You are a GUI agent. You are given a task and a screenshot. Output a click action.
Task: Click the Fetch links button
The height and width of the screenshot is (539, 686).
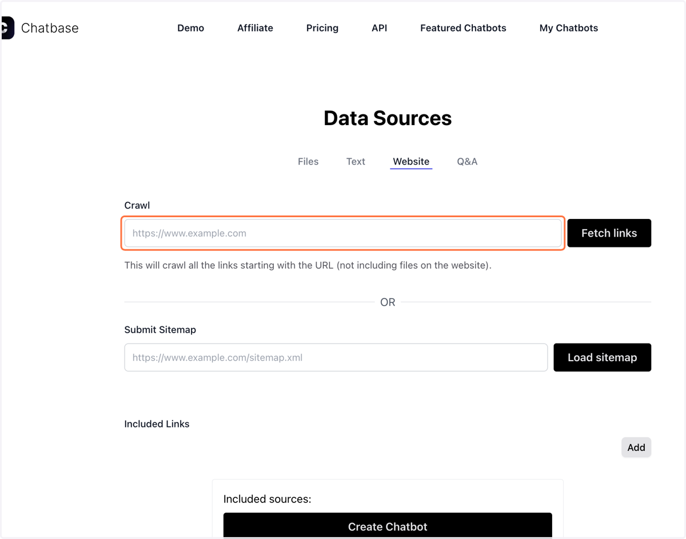[x=609, y=233]
